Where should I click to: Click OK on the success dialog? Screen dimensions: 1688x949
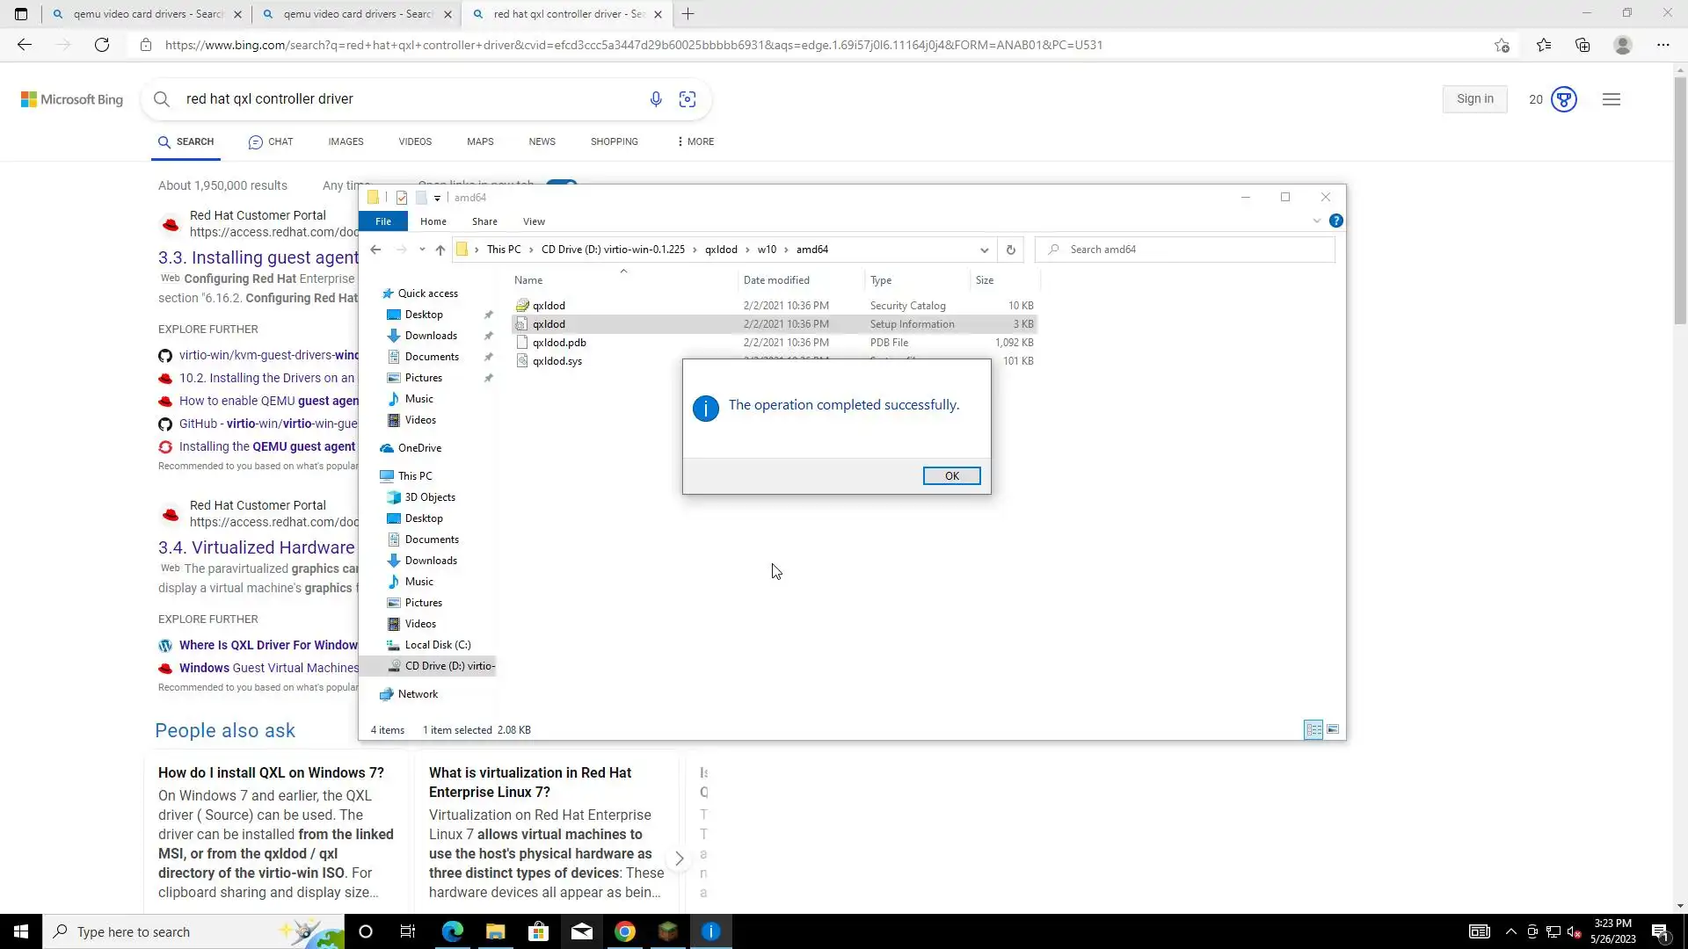coord(950,475)
